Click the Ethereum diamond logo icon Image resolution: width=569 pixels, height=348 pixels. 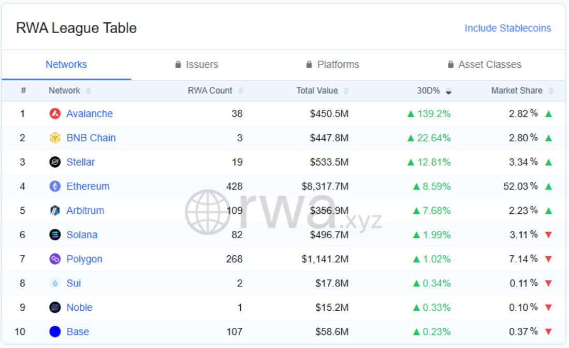[55, 186]
